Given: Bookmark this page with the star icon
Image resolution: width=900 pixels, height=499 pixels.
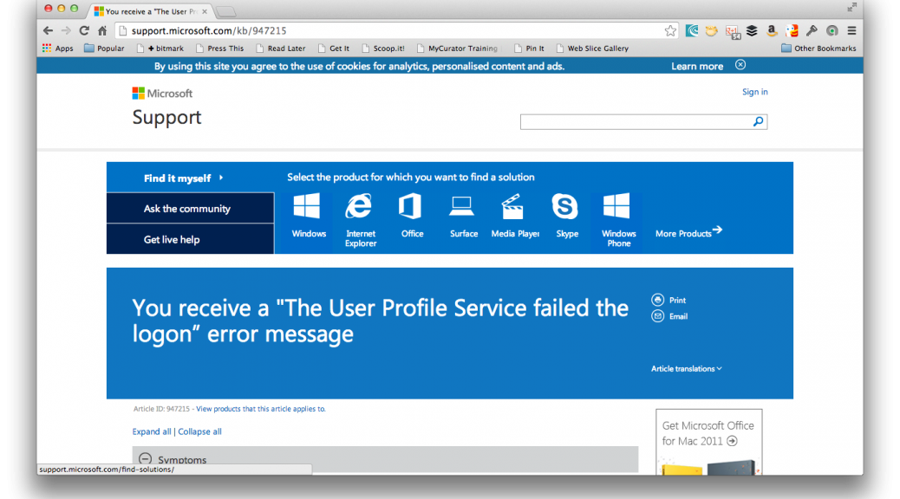Looking at the screenshot, I should (670, 31).
